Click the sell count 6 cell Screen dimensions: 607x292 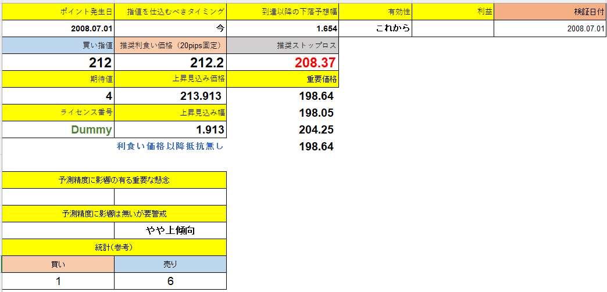(170, 281)
